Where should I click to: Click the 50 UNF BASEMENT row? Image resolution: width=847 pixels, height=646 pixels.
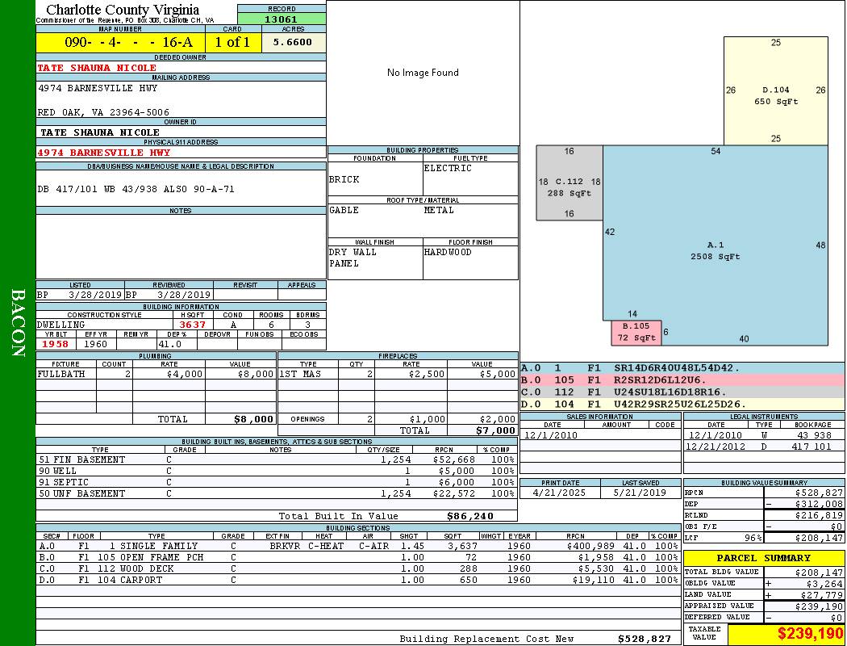pyautogui.click(x=277, y=493)
